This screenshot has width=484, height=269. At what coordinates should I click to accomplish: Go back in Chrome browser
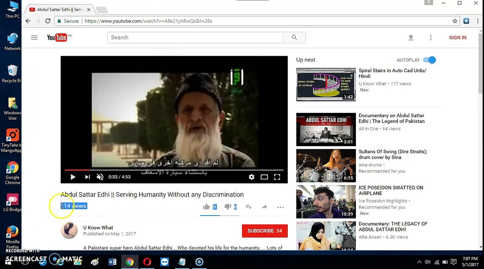click(28, 21)
